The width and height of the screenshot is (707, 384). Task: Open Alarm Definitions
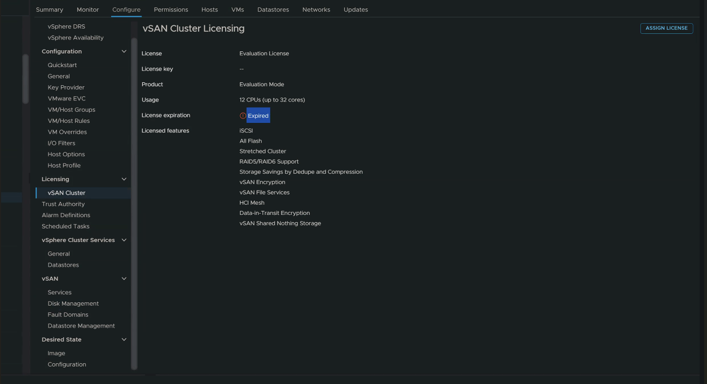(66, 215)
